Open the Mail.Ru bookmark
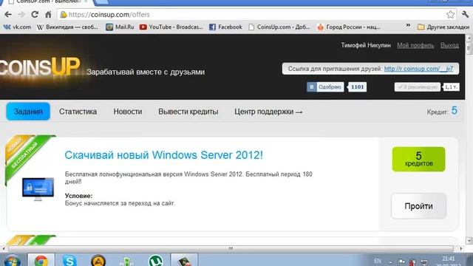This screenshot has width=473, height=266. click(x=120, y=27)
